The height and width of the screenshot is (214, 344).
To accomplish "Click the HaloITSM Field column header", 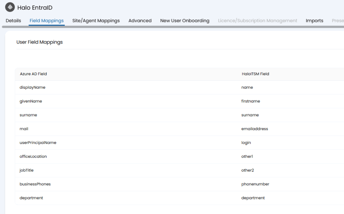I will tap(255, 74).
